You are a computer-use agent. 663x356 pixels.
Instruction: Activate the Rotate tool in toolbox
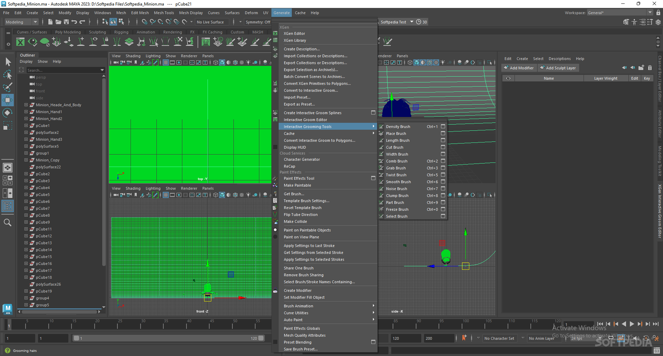click(x=8, y=113)
